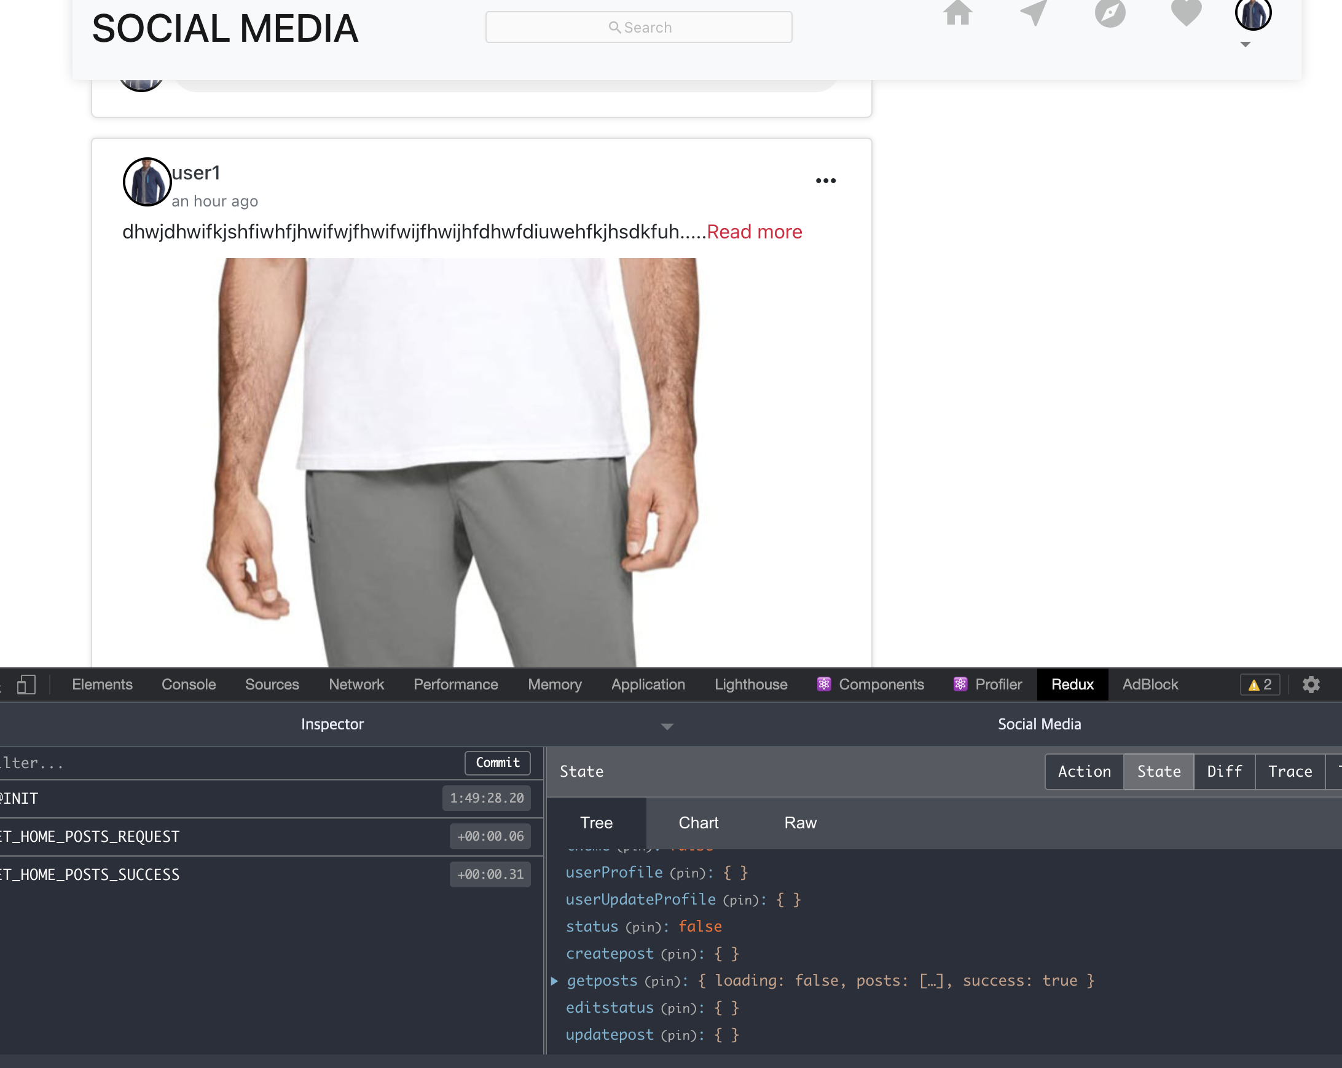Open dropdown caret under profile avatar
This screenshot has height=1068, width=1342.
pyautogui.click(x=1245, y=44)
